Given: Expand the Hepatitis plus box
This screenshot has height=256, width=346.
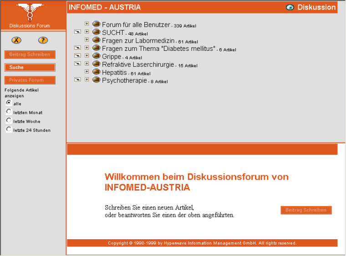Looking at the screenshot, I should 86,71.
